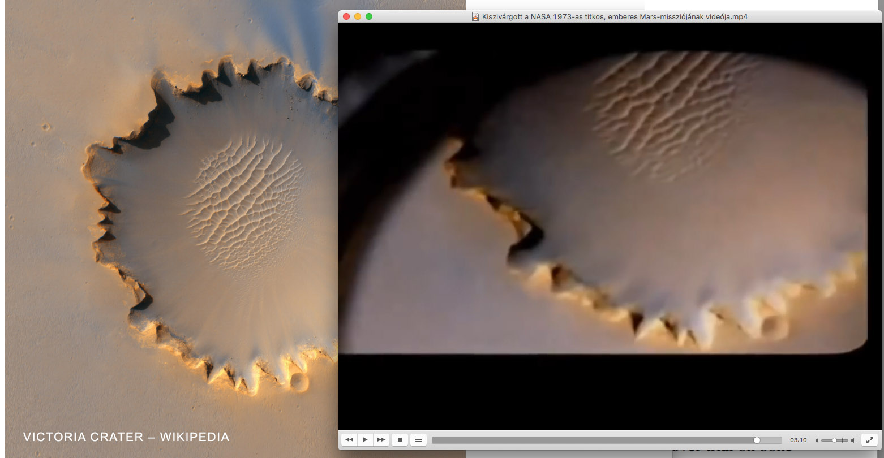Screen dimensions: 884x458
Task: Toggle the playlist view icon
Action: pyautogui.click(x=418, y=439)
